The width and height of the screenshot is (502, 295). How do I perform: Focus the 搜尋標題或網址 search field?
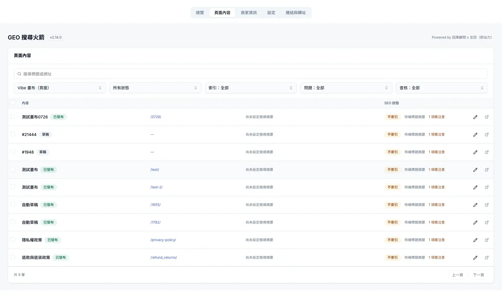click(251, 74)
